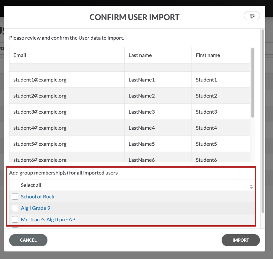Click the user table vertical scrollbar

pos(252,83)
